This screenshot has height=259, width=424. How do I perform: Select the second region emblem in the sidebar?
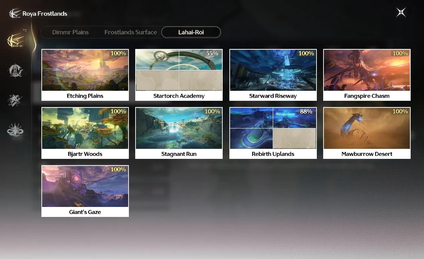click(15, 71)
